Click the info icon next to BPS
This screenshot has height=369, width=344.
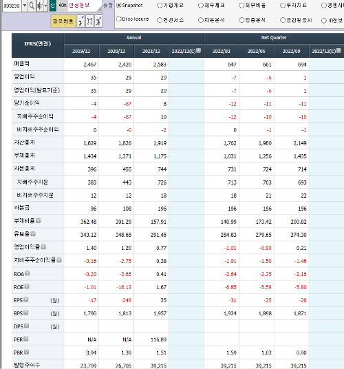coord(26,313)
